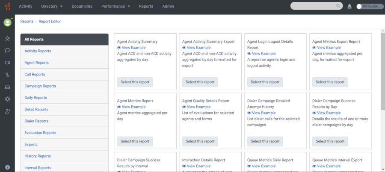The width and height of the screenshot is (385, 172).
Task: Expand the Directory dropdown menu
Action: pos(52,6)
